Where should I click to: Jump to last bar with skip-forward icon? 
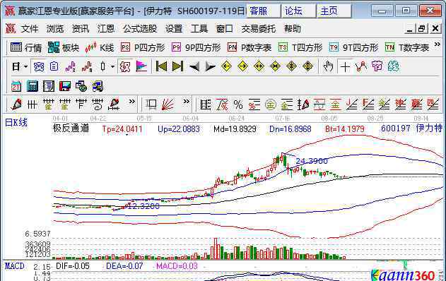(x=178, y=67)
